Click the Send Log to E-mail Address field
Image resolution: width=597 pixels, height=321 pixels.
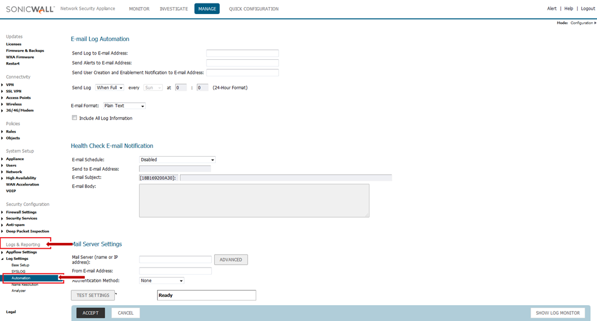[242, 53]
